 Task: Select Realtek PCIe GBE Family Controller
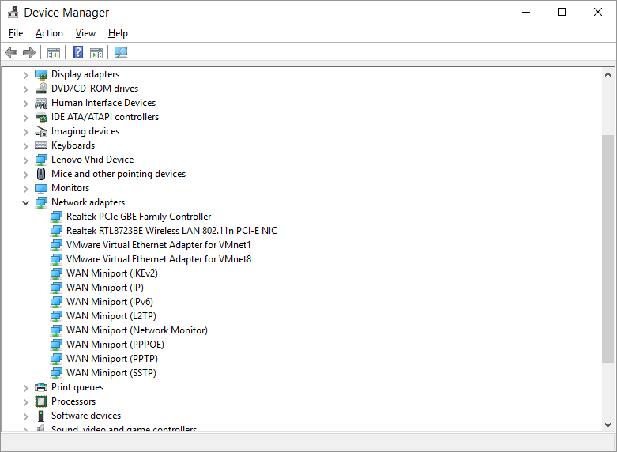pyautogui.click(x=138, y=217)
